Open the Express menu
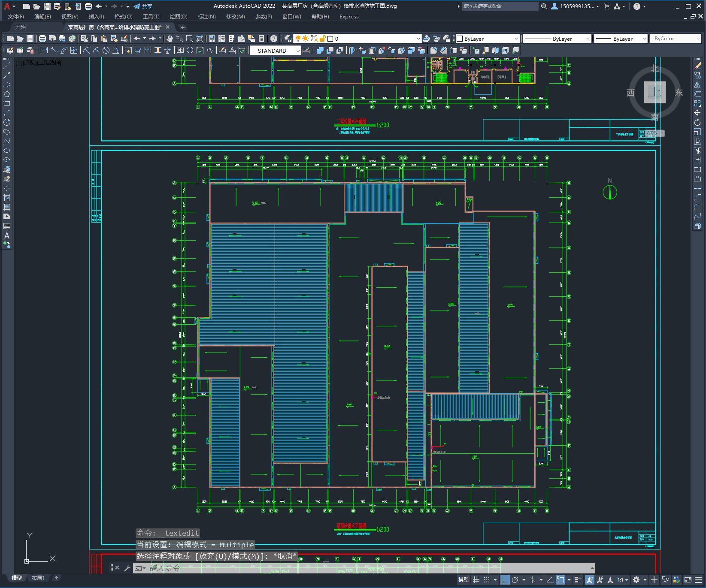Viewport: 706px width, 588px height. [349, 17]
